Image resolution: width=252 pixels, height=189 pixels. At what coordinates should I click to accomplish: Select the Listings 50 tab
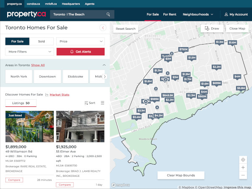21,103
